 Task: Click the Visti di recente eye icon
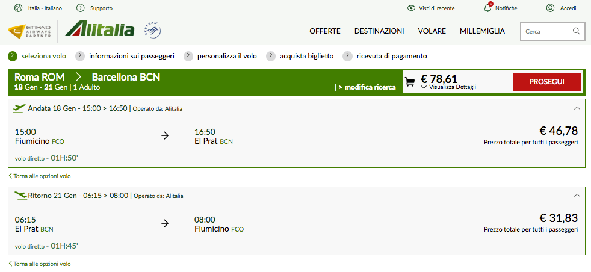412,8
